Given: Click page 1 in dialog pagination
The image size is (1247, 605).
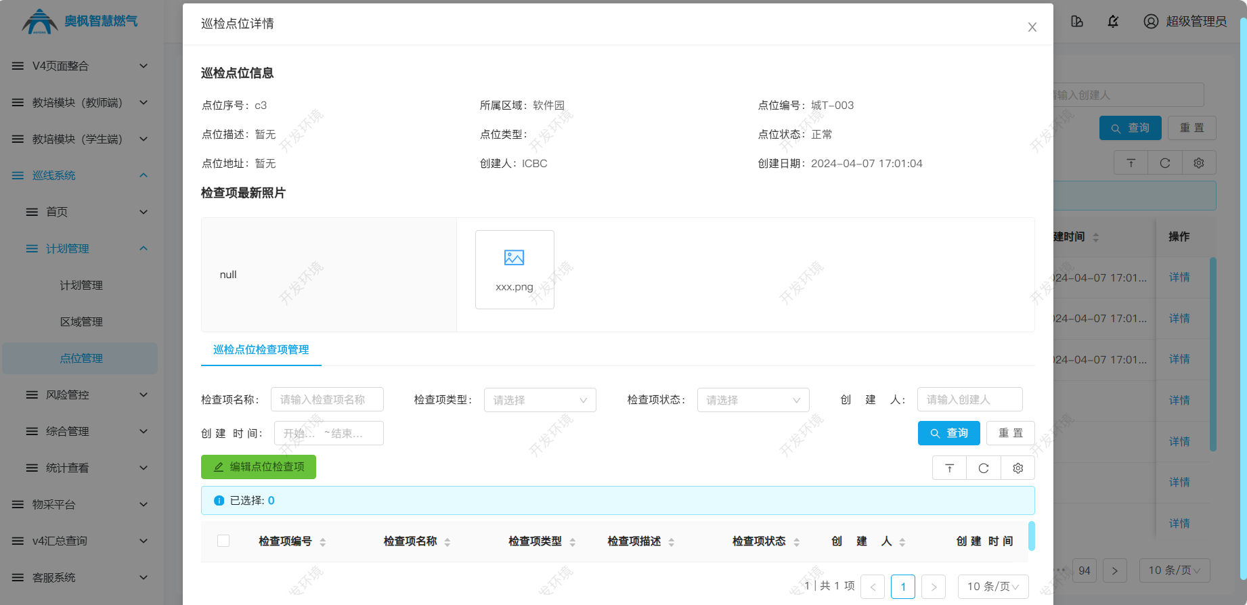Looking at the screenshot, I should click(x=903, y=587).
